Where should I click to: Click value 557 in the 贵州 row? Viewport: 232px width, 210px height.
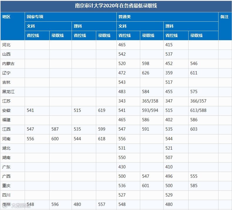point(102,204)
